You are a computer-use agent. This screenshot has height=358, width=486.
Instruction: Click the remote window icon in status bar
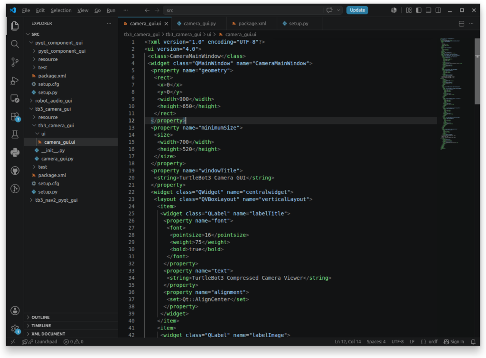point(13,341)
